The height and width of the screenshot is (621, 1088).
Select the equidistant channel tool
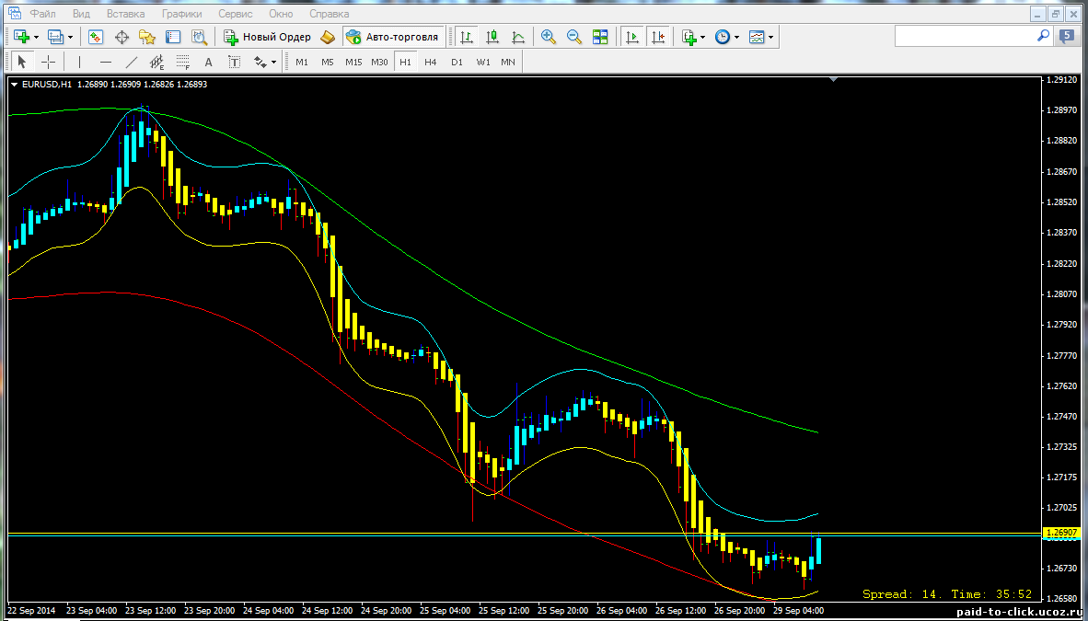pos(156,62)
